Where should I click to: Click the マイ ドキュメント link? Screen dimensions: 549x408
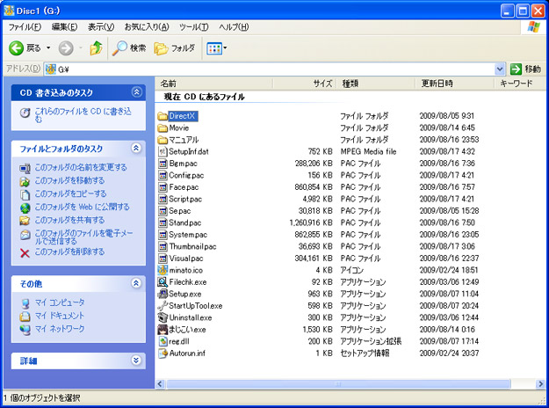tap(59, 316)
